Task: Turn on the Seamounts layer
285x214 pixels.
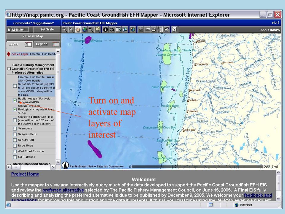Action: [x=15, y=129]
